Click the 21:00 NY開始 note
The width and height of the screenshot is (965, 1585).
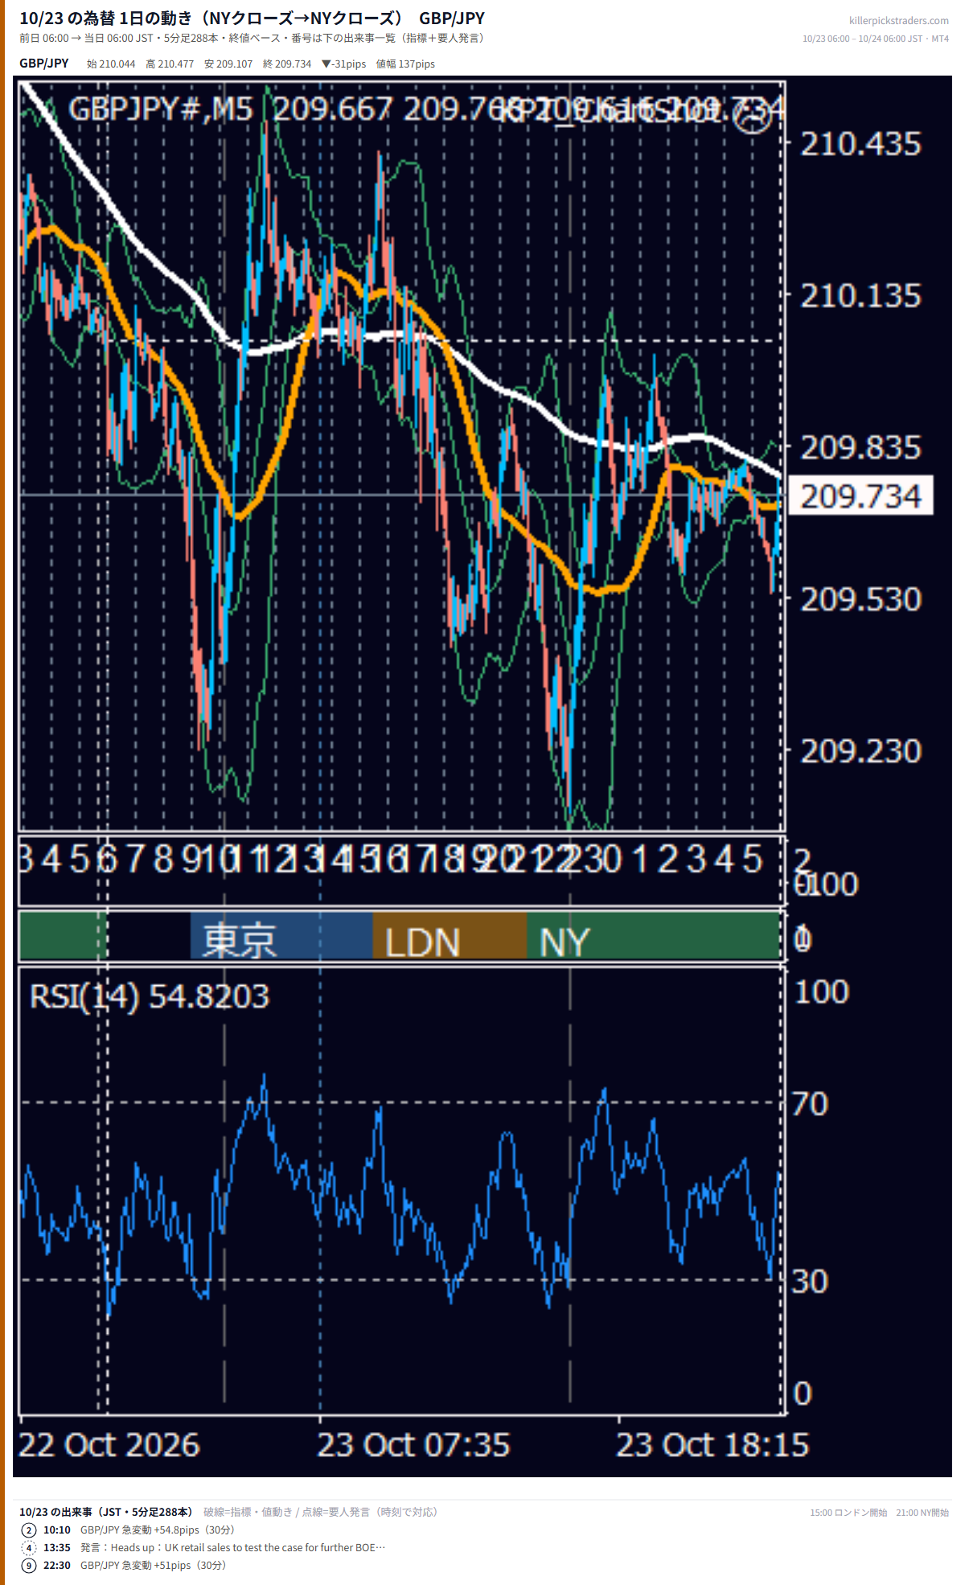922,1513
